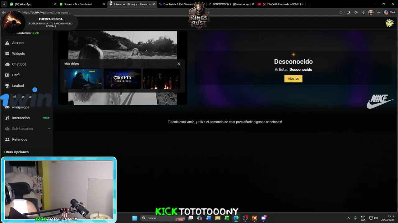Play the third suggested video with flames

161,79
